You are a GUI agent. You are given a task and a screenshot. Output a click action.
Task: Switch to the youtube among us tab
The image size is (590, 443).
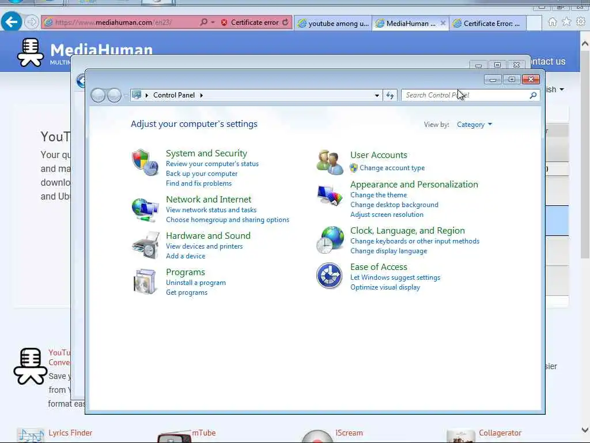coord(333,23)
